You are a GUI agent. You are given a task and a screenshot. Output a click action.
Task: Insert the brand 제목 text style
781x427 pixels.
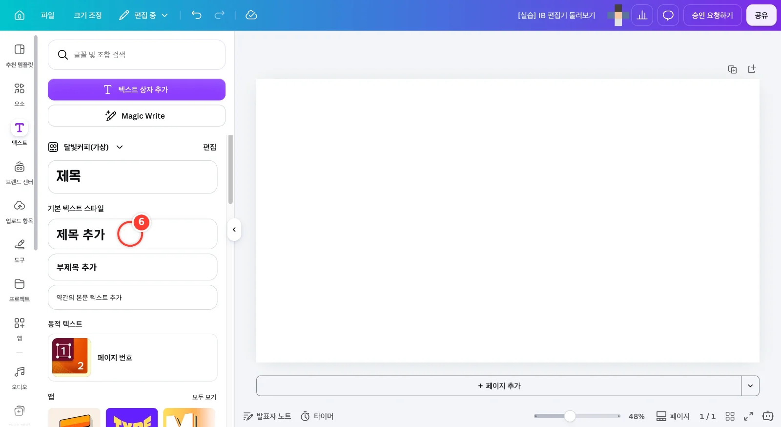point(132,177)
